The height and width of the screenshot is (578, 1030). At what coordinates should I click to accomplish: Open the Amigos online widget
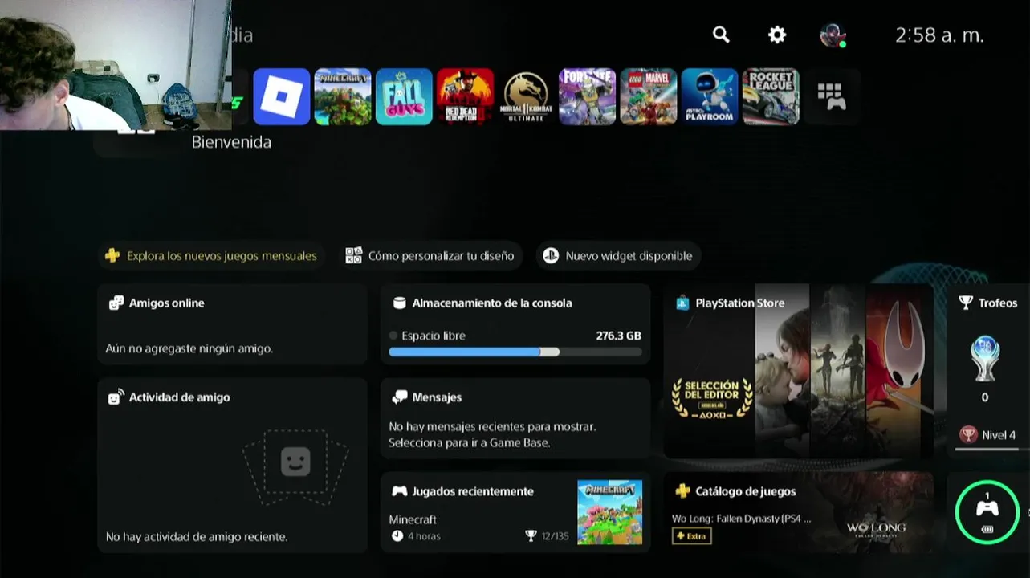click(x=232, y=324)
